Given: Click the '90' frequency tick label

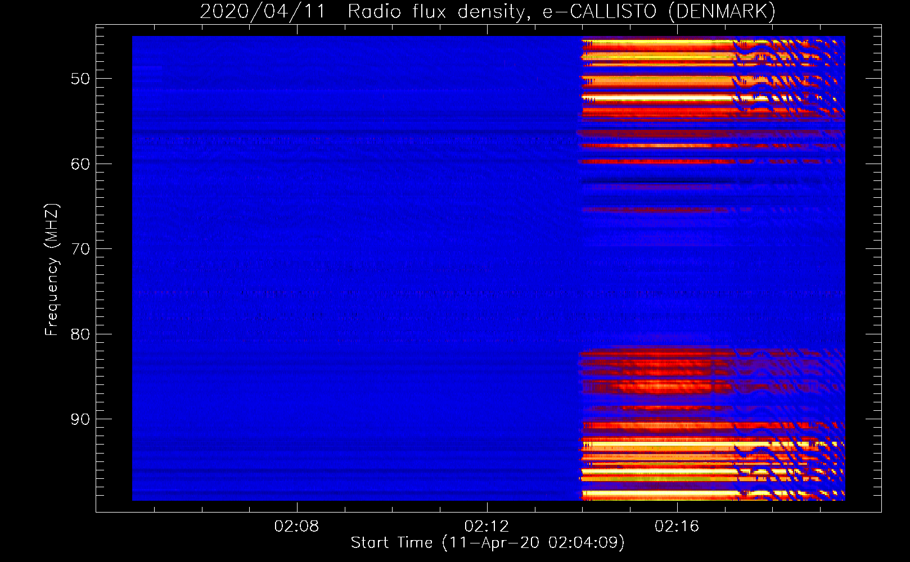Looking at the screenshot, I should [x=80, y=419].
